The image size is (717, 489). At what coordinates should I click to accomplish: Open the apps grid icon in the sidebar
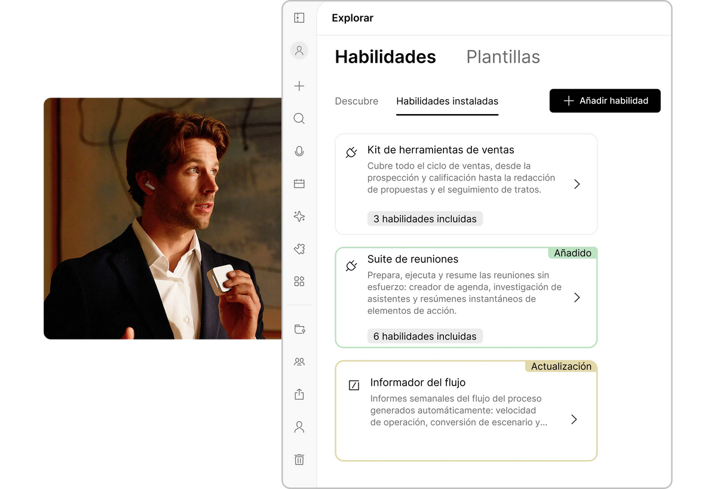pos(299,281)
